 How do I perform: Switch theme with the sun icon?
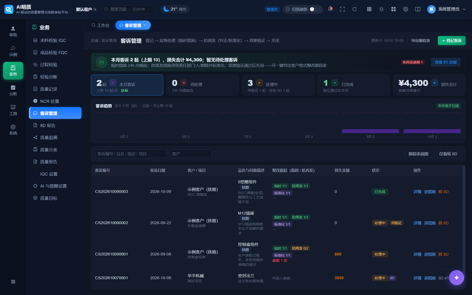click(381, 9)
